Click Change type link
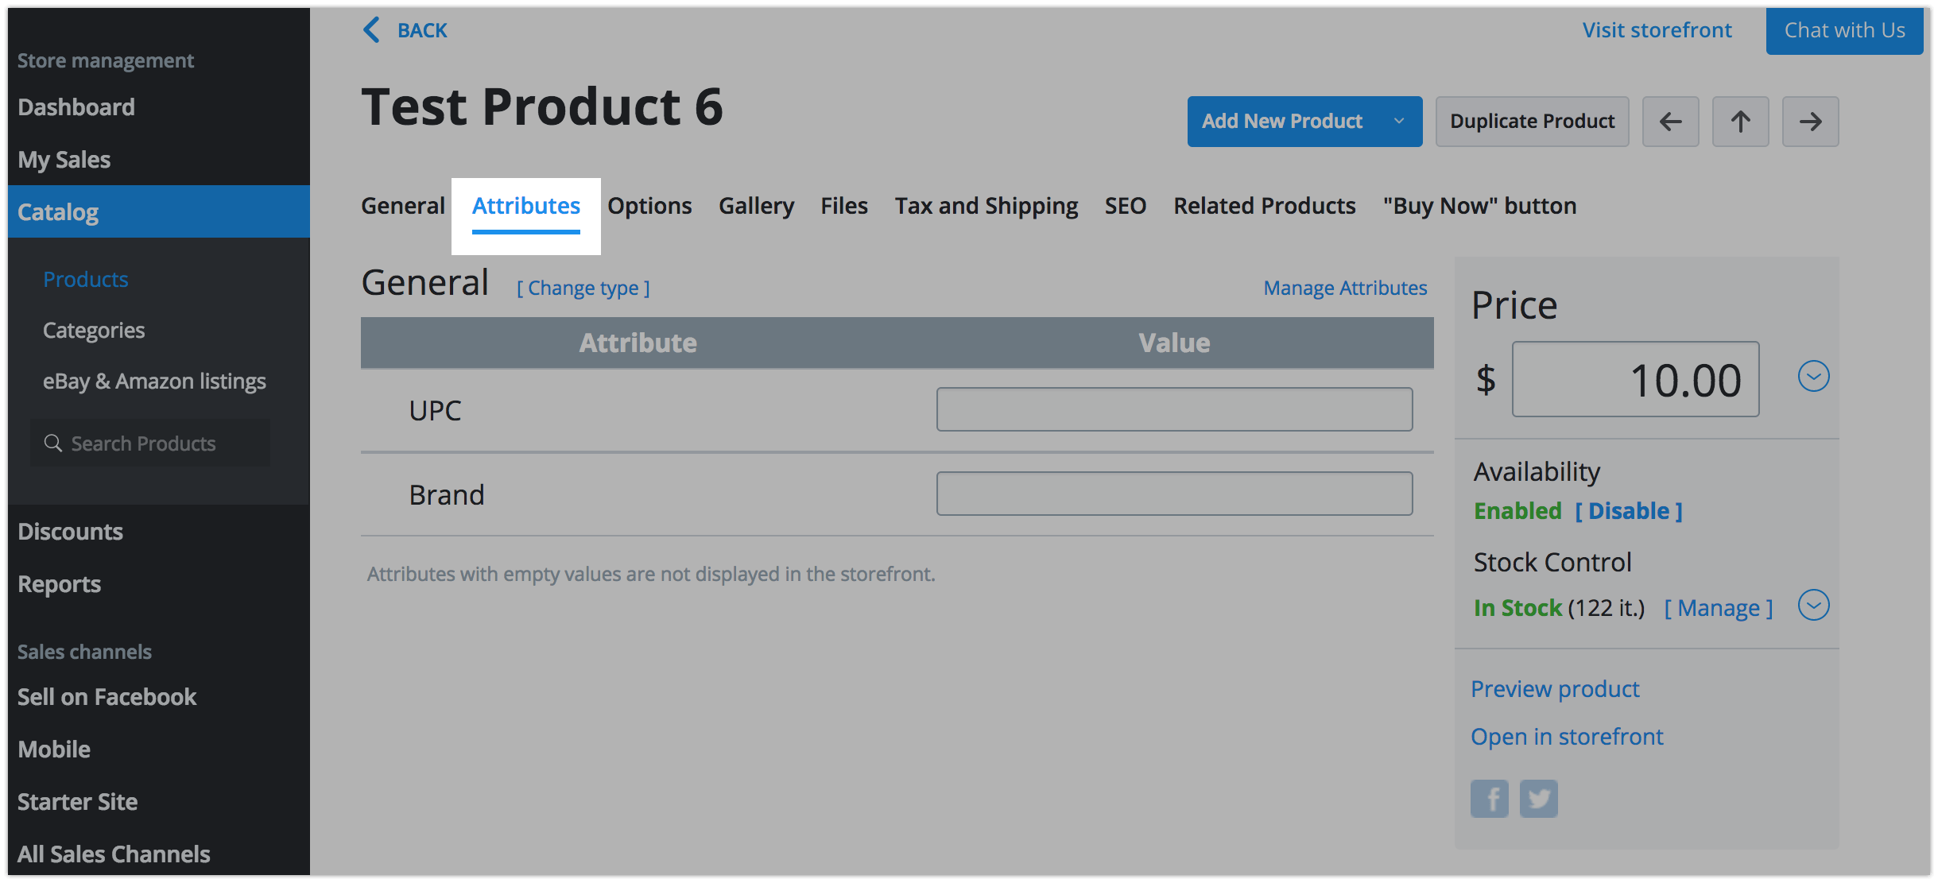 pos(583,288)
